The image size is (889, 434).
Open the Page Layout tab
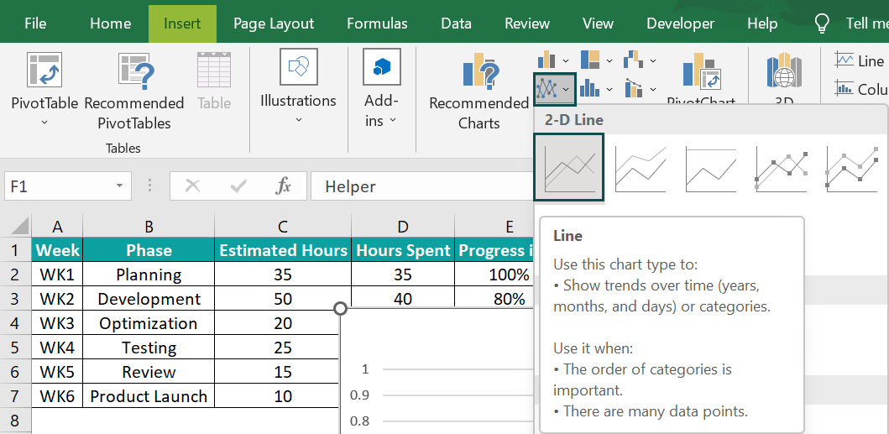pos(274,24)
